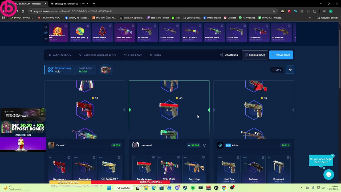Open Spotify from taskbar
Viewport: 341px width, 192px height.
click(193, 188)
